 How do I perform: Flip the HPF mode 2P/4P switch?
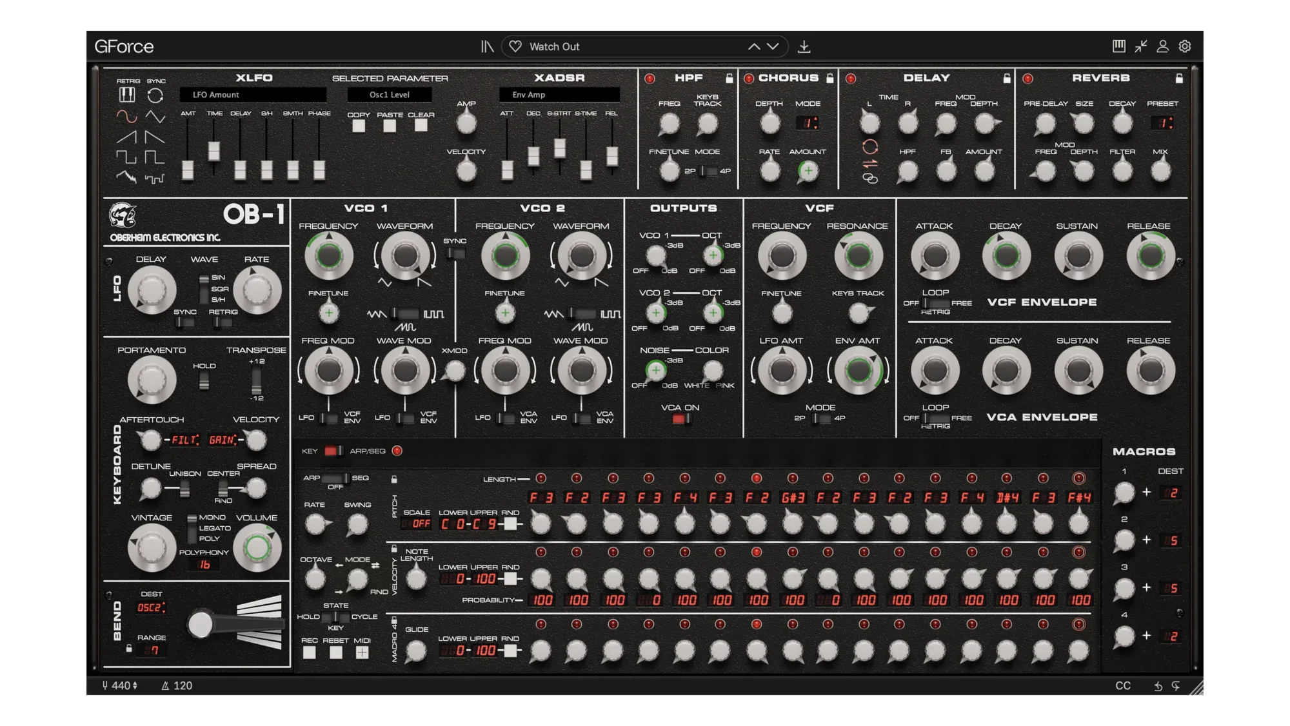708,171
